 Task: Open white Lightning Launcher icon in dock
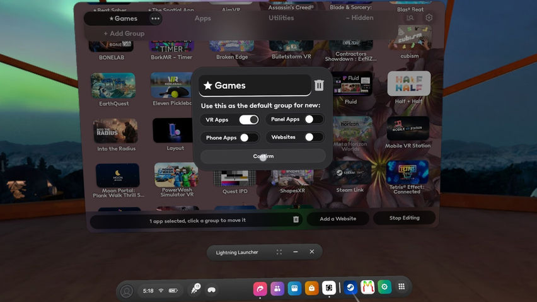point(329,288)
